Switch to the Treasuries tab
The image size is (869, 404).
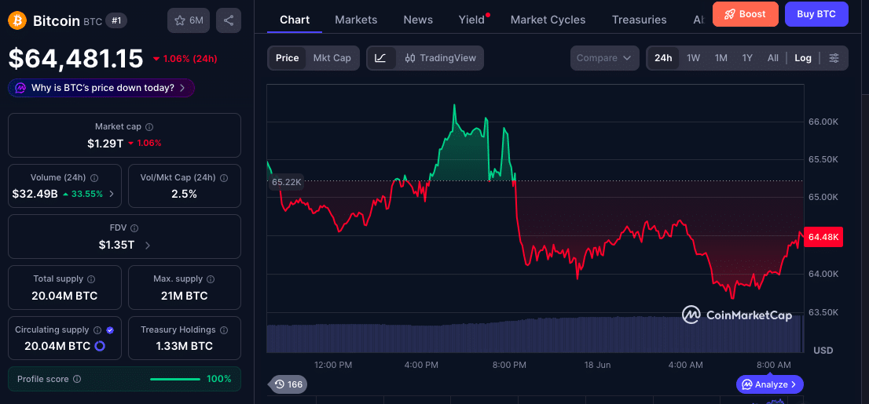click(x=639, y=20)
